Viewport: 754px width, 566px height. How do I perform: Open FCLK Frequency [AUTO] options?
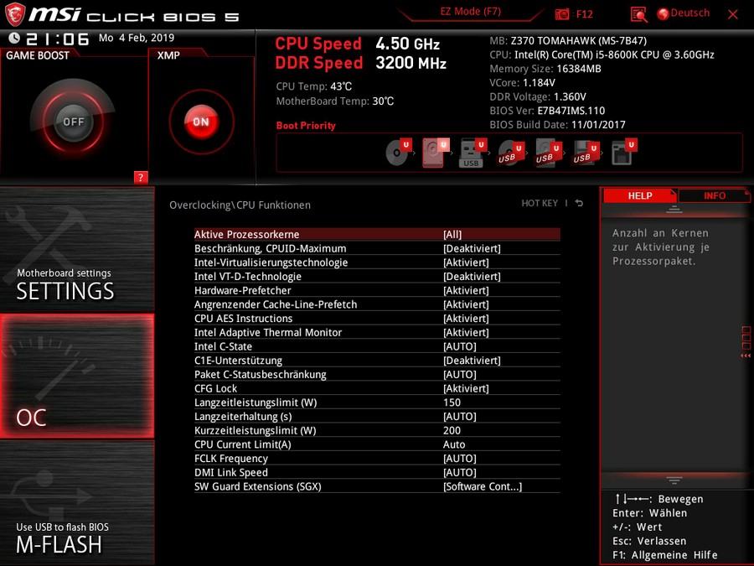click(377, 458)
